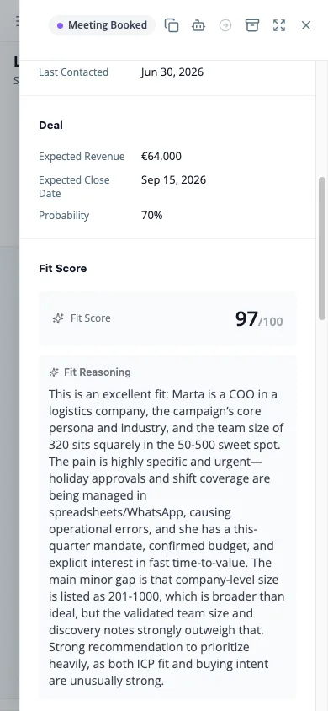
Task: Select the Expected Close Date Sep 15, 2026
Action: click(x=174, y=180)
